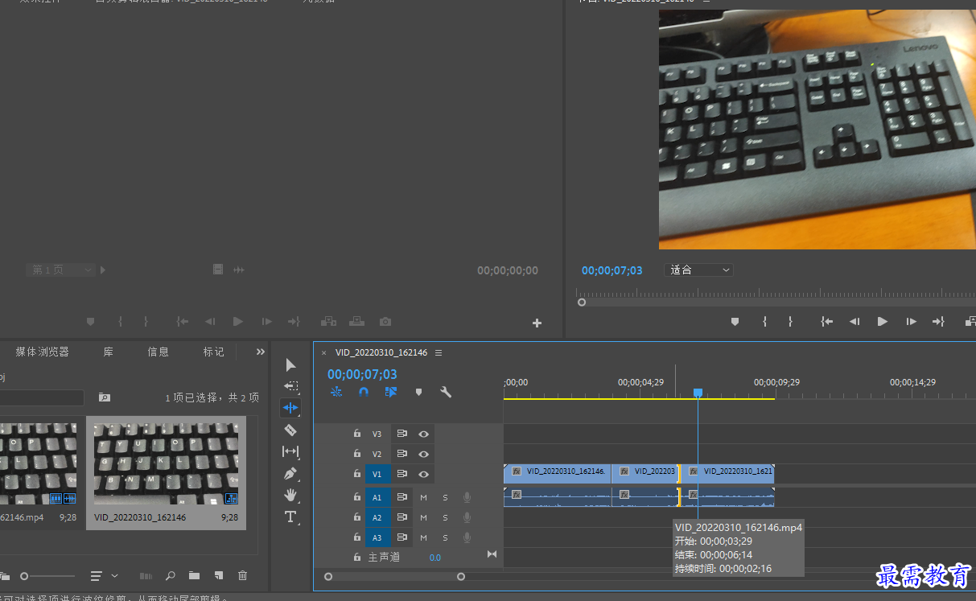Go to In point in program monitor
Viewport: 976px width, 601px height.
(826, 322)
